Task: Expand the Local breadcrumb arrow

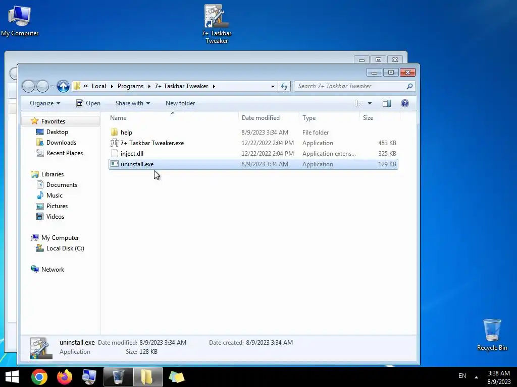Action: coord(112,86)
